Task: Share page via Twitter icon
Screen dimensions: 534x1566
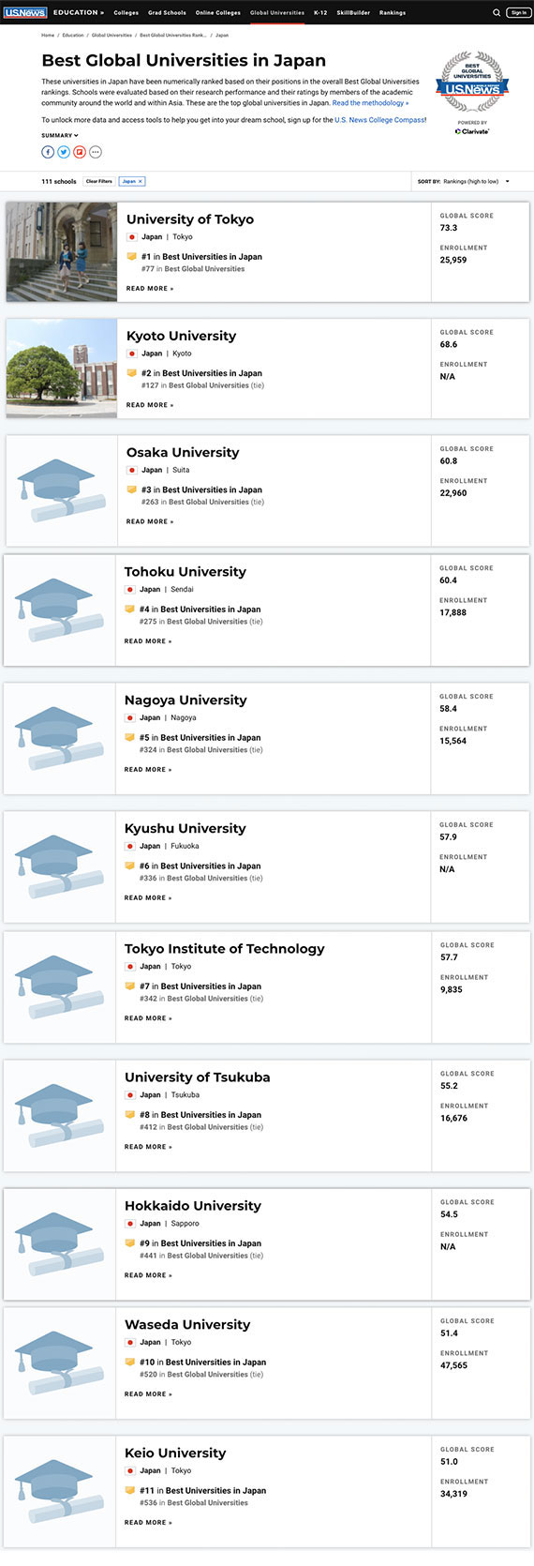Action: (64, 152)
